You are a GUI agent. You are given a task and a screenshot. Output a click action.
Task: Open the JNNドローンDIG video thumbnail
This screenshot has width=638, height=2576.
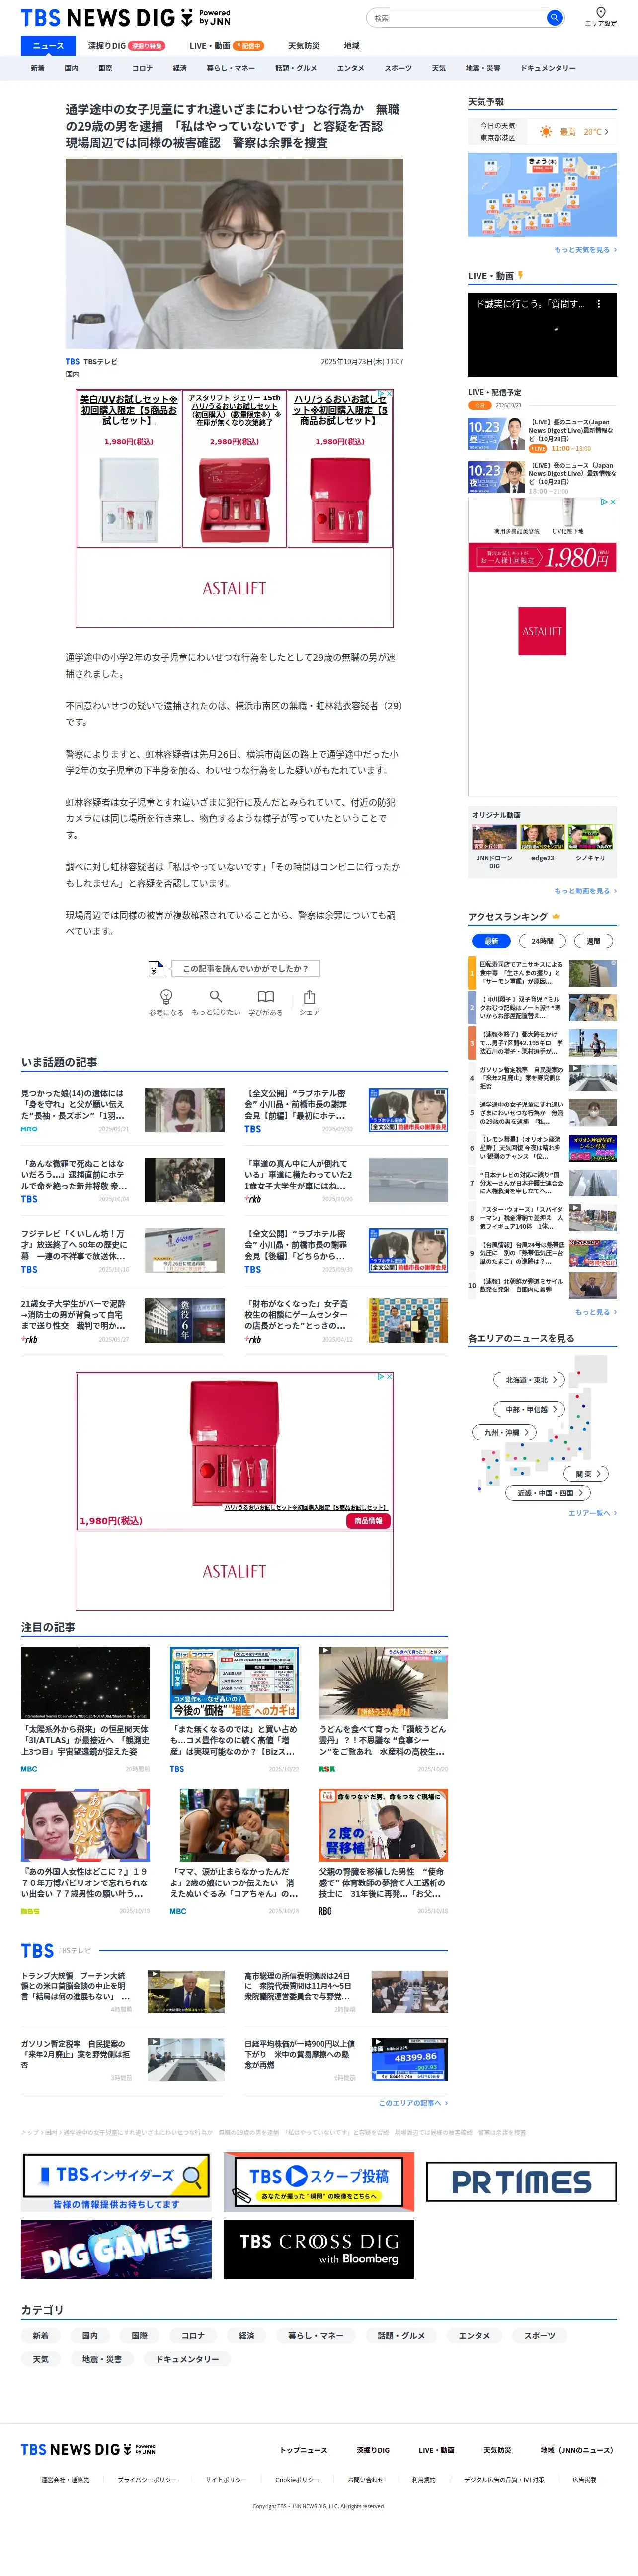click(494, 836)
